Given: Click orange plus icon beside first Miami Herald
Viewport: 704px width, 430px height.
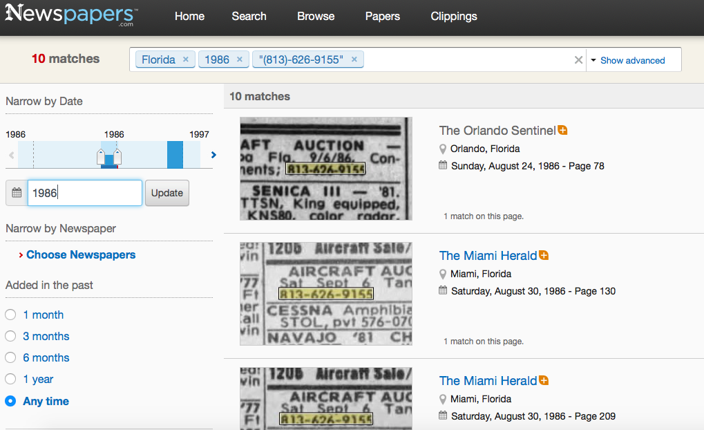Looking at the screenshot, I should (544, 255).
